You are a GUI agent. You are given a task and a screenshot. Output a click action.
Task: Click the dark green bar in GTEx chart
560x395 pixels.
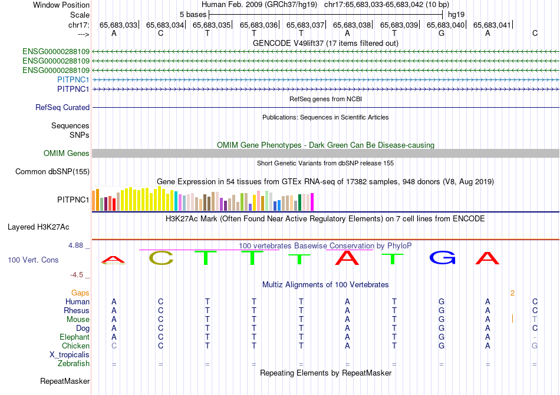point(299,203)
